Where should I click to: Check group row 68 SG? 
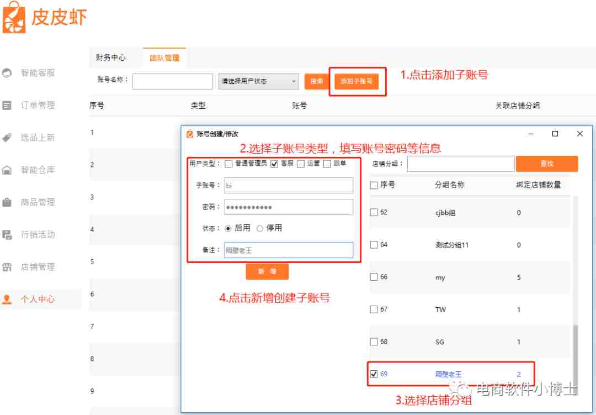click(374, 342)
